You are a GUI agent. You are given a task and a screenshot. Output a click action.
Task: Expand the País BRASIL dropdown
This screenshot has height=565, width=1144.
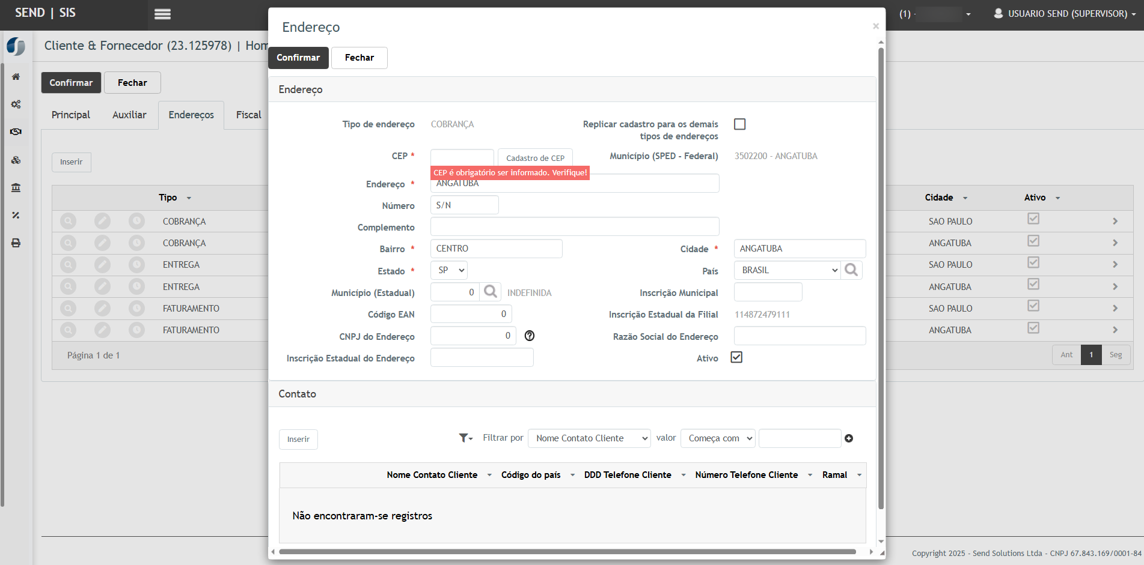point(787,270)
